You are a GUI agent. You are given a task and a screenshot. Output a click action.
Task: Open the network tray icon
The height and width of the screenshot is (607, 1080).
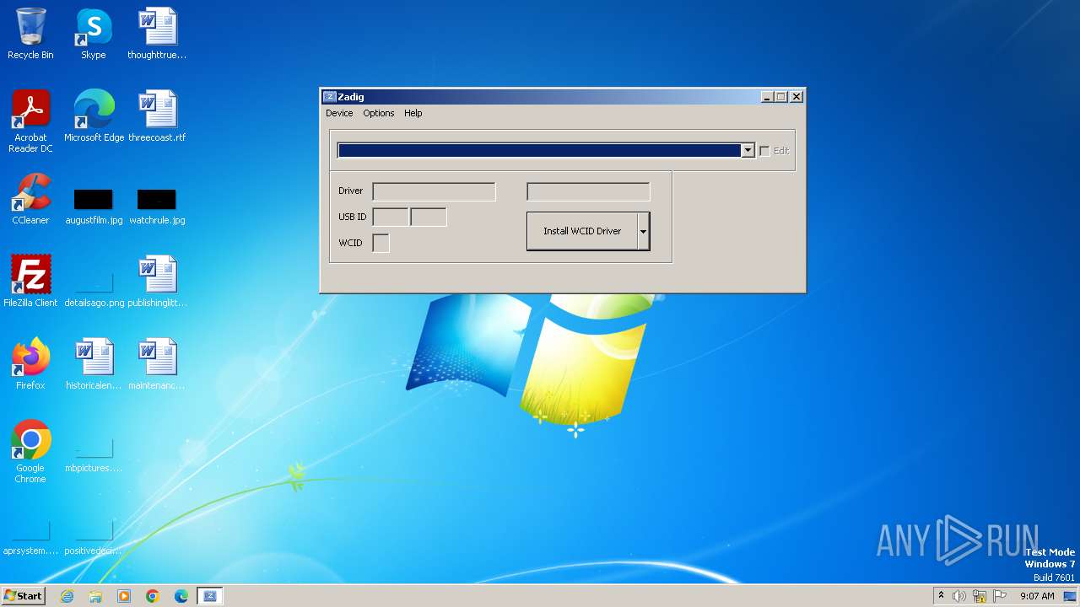[x=980, y=596]
